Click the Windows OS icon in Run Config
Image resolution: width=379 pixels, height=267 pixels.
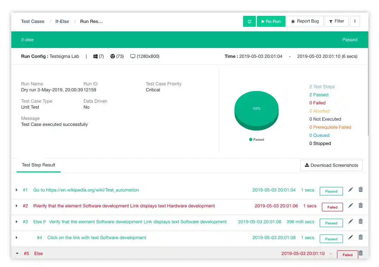[96, 56]
